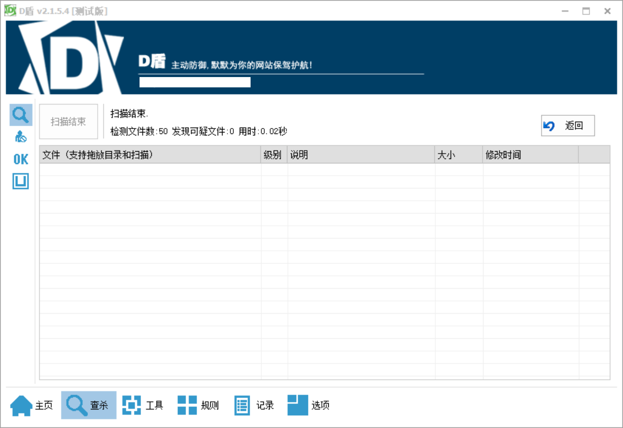Viewport: 623px width, 428px height.
Task: Open 工具 (Tools) from the bottom bar
Action: [143, 405]
